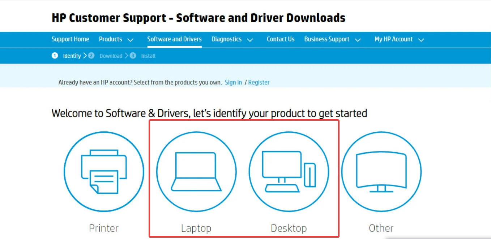Open the Diagnostics menu
This screenshot has height=239, width=491.
226,39
